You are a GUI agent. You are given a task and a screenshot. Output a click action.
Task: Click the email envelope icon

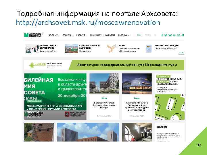178,35
